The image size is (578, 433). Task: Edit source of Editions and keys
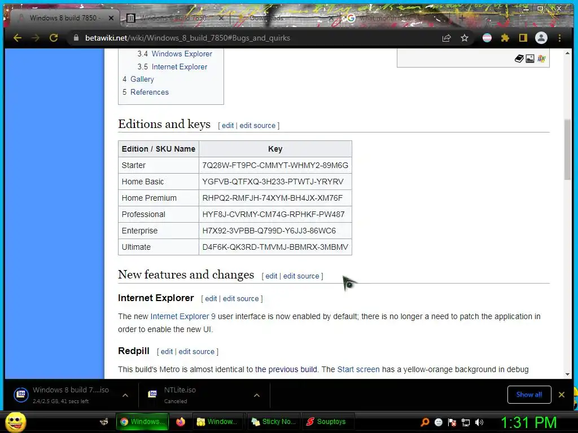[x=257, y=126]
